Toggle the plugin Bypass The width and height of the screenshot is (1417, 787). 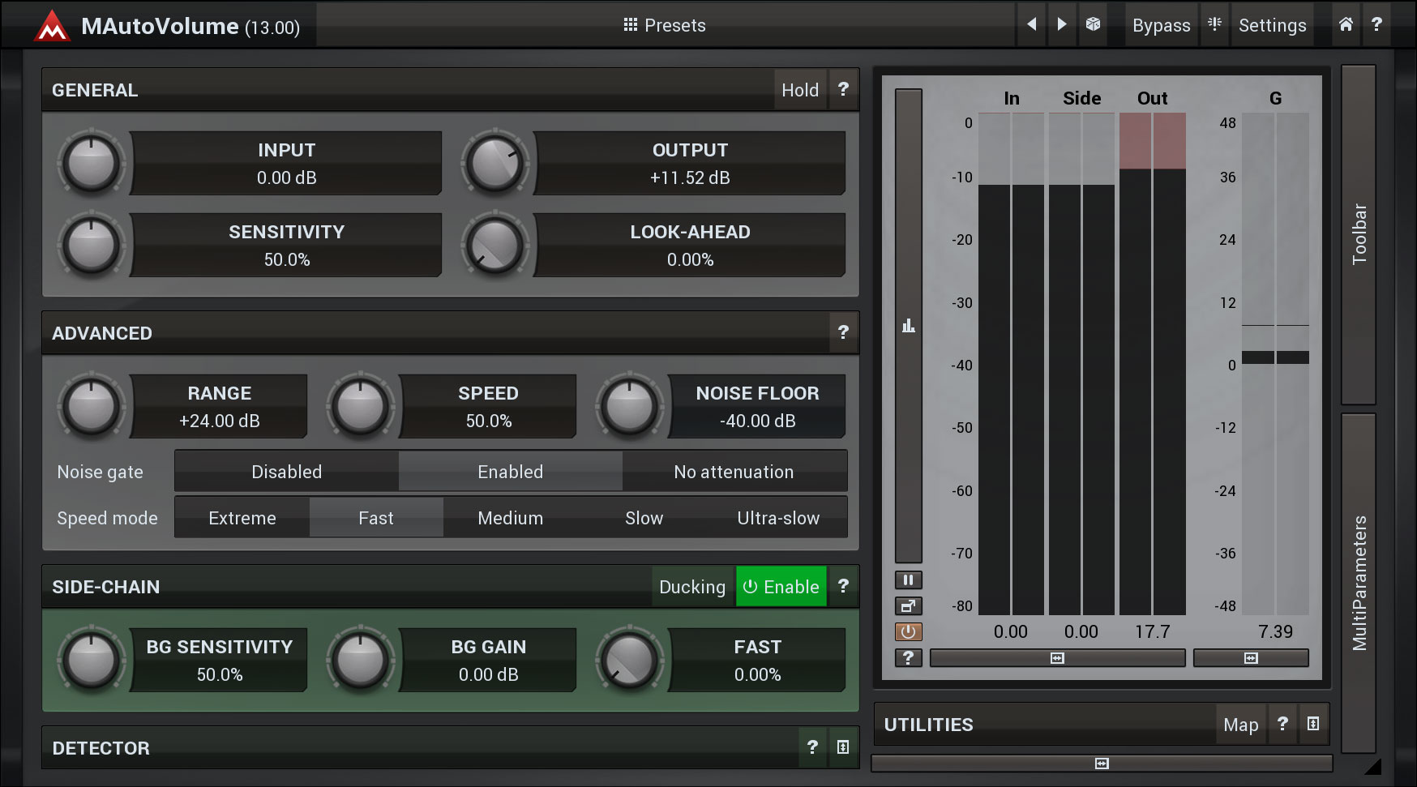pos(1161,25)
